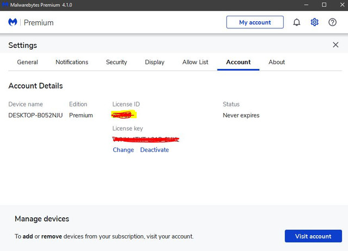348x251 pixels.
Task: Click the Manage devices heading
Action: pyautogui.click(x=42, y=219)
